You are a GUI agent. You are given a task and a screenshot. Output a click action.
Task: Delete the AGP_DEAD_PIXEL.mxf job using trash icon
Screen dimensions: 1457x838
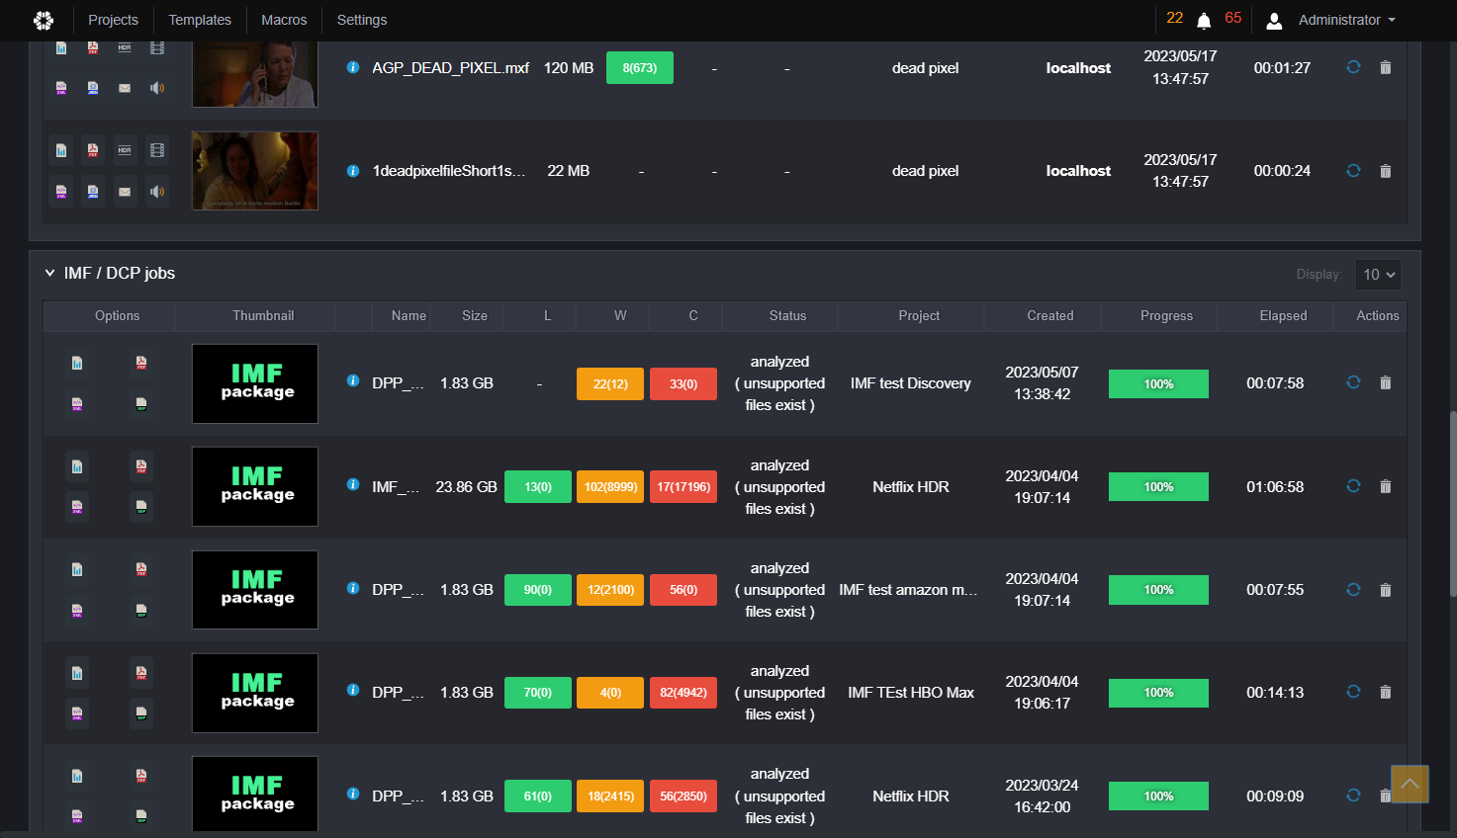pos(1385,67)
